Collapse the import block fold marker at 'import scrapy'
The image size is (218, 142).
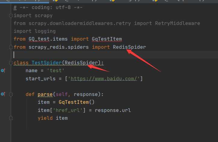click(11, 16)
